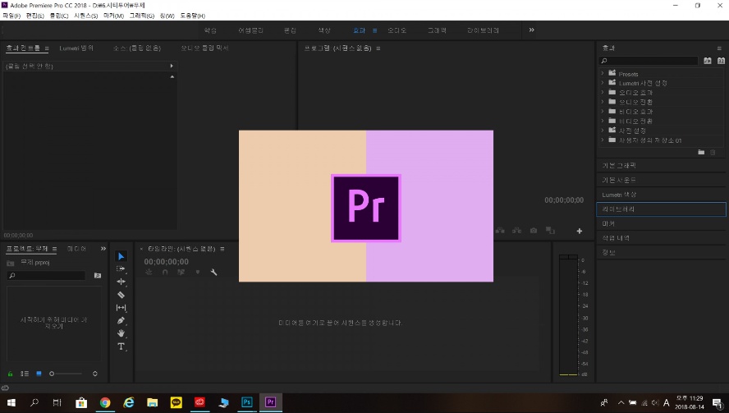Open the 마커(M) menu
This screenshot has width=729, height=413.
click(113, 16)
